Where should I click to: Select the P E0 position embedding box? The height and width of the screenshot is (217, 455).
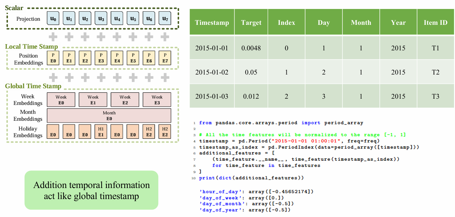tap(53, 58)
